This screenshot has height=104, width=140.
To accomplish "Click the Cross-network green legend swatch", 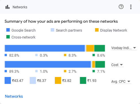I will pos(8,37).
